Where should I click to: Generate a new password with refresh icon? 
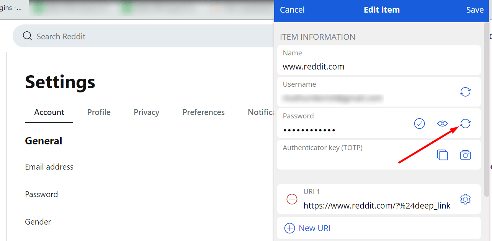pos(465,123)
